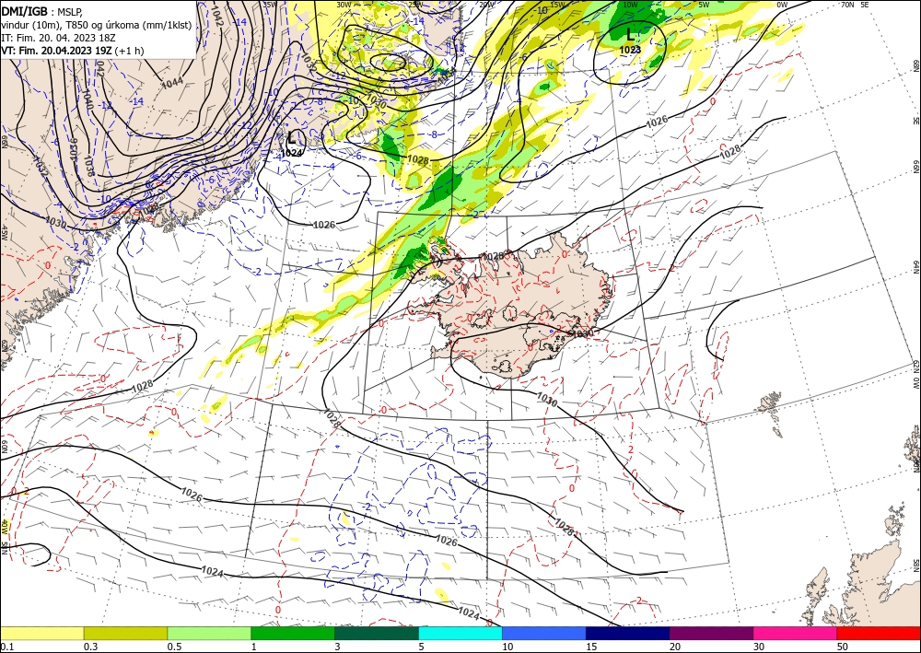Screen dimensions: 921x653
Task: Click the "25W" longitude label
Action: 414,4
